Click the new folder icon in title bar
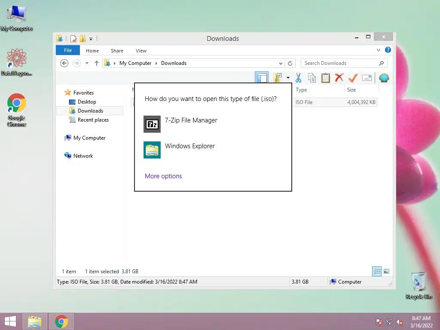 [82, 39]
